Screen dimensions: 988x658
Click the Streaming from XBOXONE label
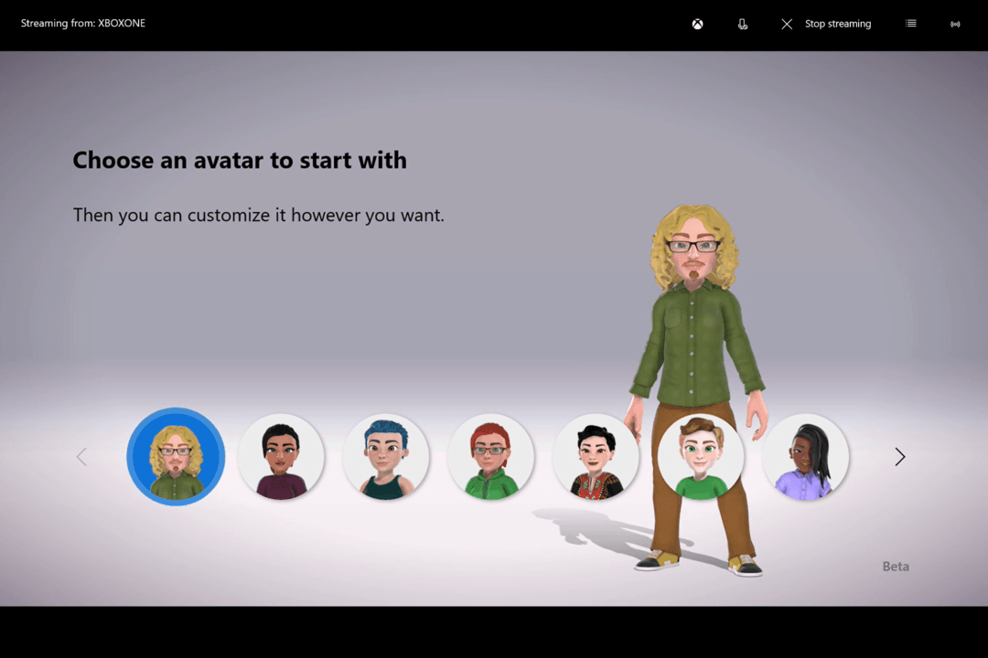[82, 23]
